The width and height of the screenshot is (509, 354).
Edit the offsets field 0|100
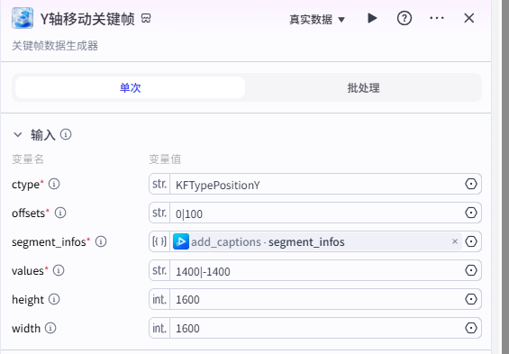(316, 213)
